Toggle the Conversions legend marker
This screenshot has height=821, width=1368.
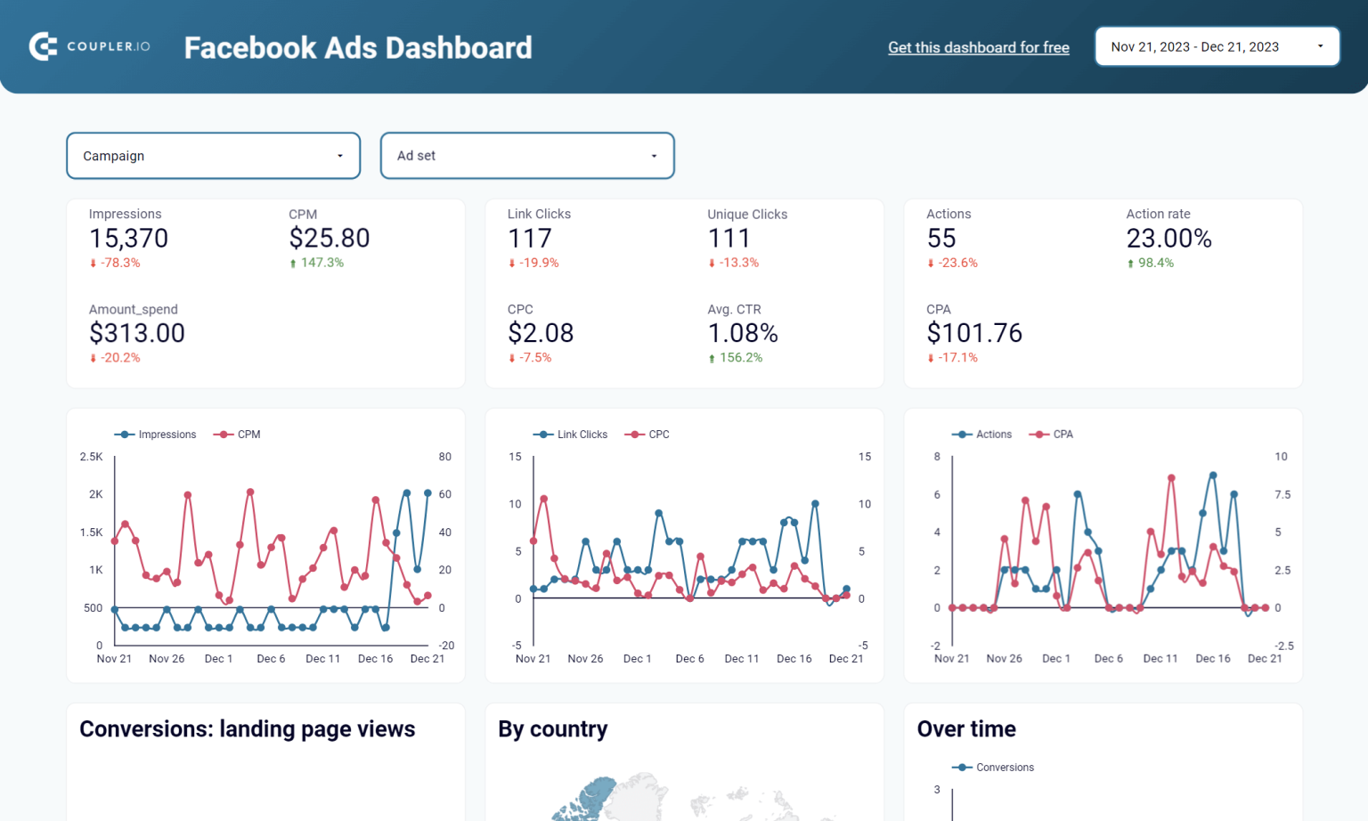tap(962, 767)
